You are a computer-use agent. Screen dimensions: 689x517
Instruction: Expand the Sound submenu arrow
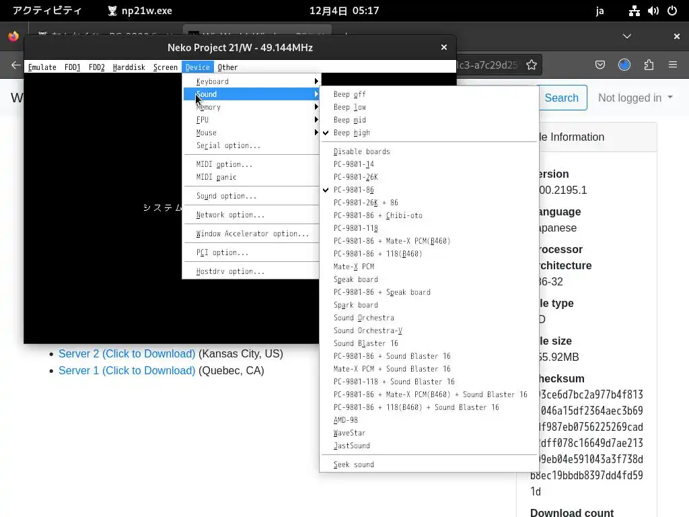click(316, 94)
